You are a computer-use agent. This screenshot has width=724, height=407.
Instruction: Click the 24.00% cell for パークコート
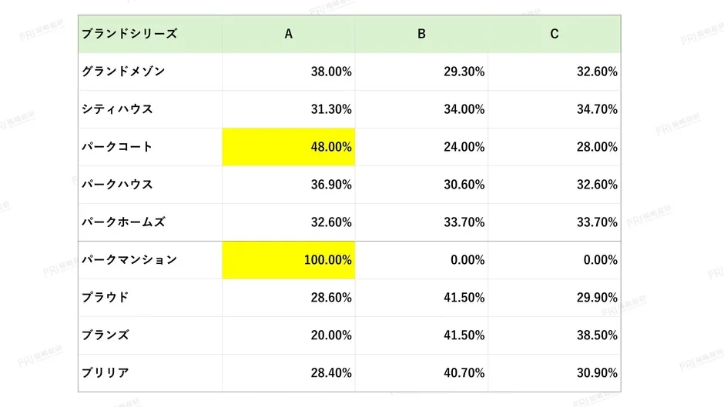[x=464, y=147]
